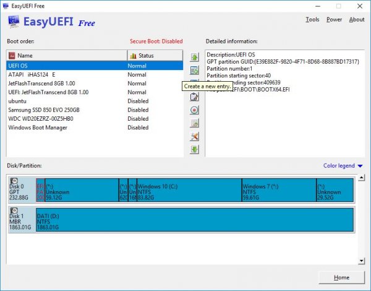Click the disk list scrollbar down arrow
Screen dimensions: 371x291
click(x=361, y=261)
